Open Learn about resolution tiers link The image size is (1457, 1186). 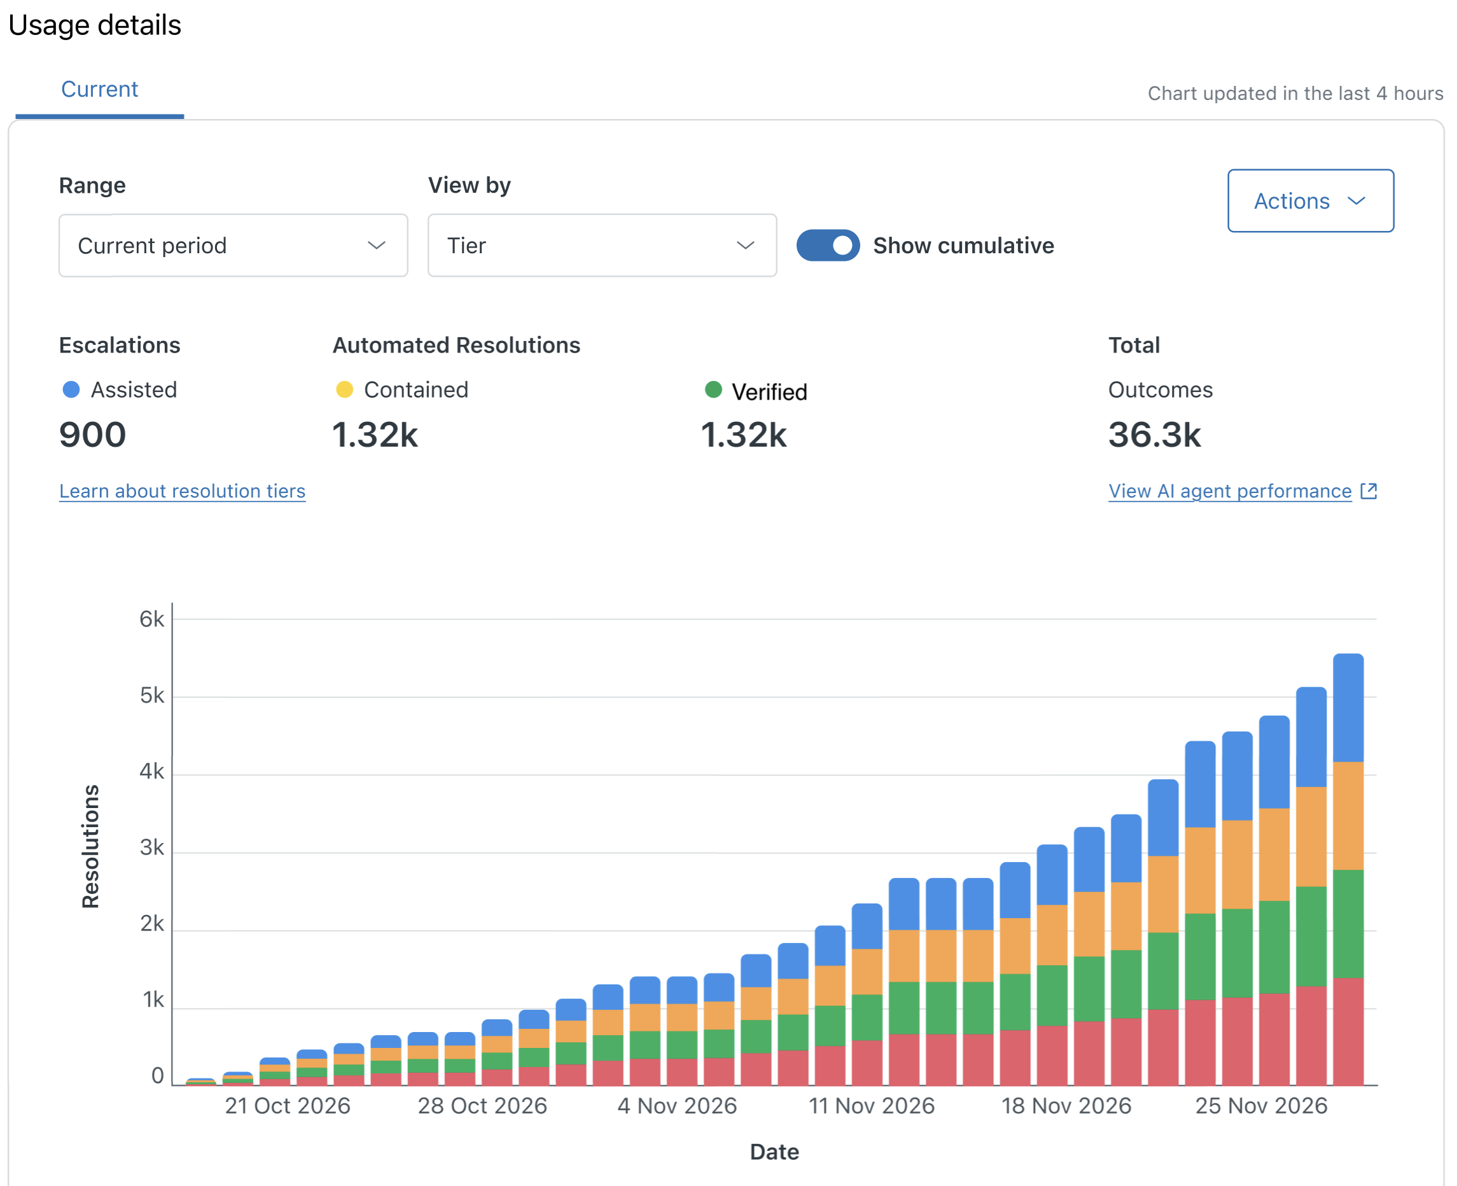tap(183, 491)
